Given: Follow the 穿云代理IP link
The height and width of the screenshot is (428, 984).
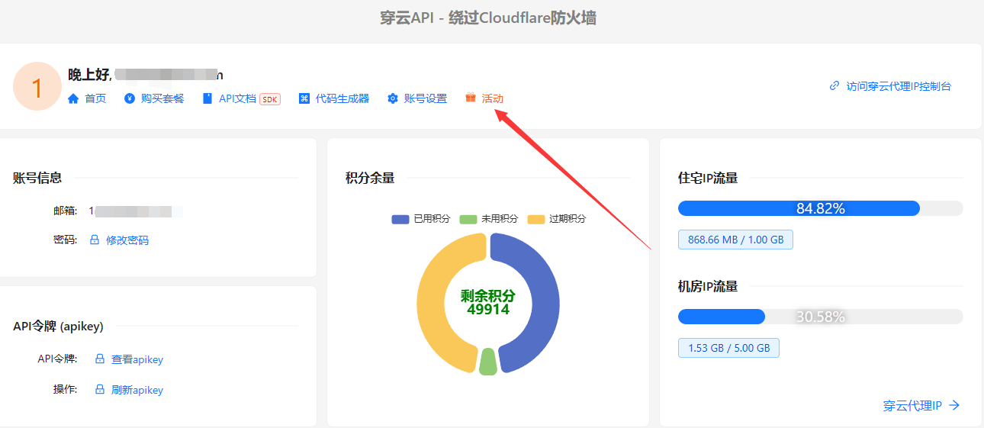Looking at the screenshot, I should (x=912, y=406).
